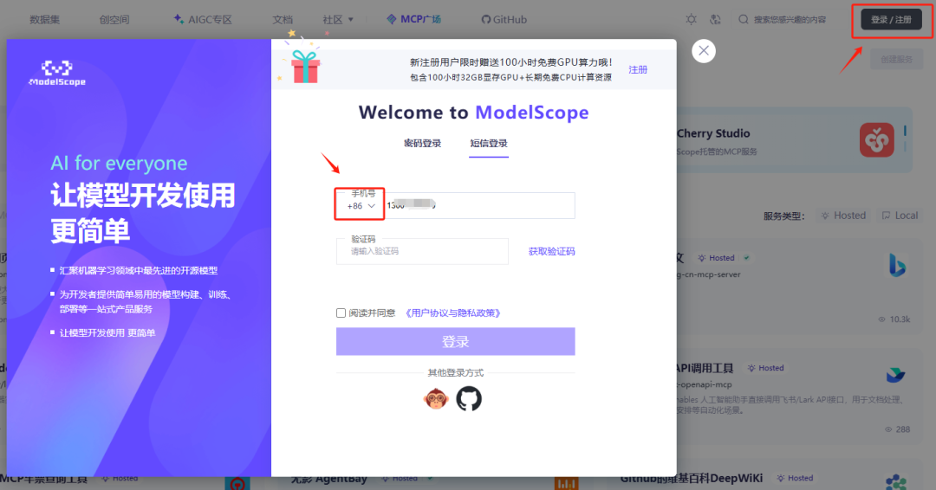Filter by the Local service type

[900, 216]
